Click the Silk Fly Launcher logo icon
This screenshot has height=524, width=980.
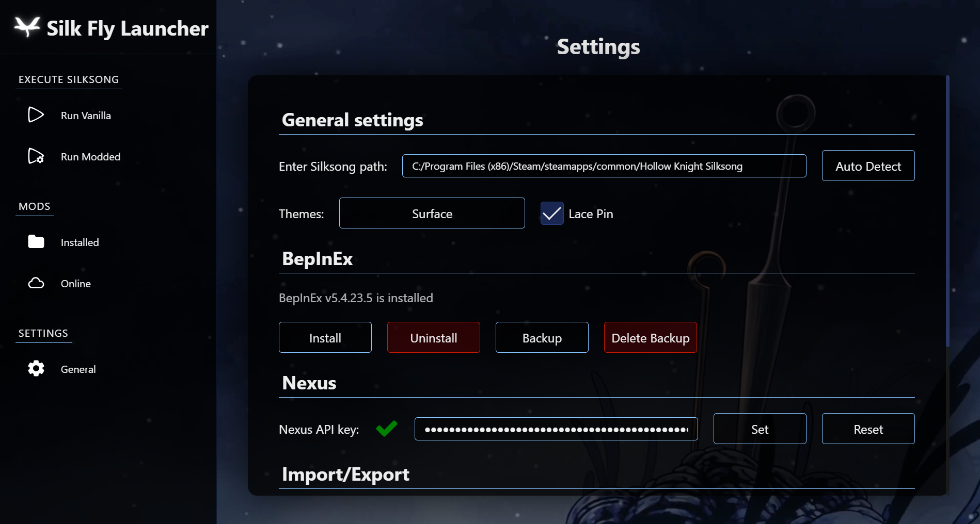[27, 26]
